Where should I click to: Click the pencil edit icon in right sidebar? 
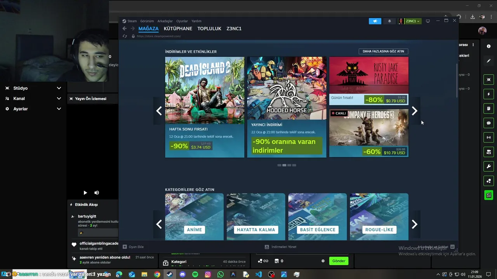click(x=488, y=61)
